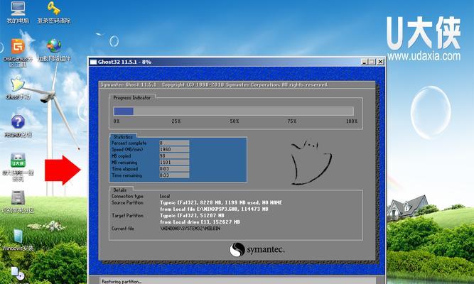Click the Ghost mascot drawing
474x284 pixels.
pyautogui.click(x=311, y=163)
